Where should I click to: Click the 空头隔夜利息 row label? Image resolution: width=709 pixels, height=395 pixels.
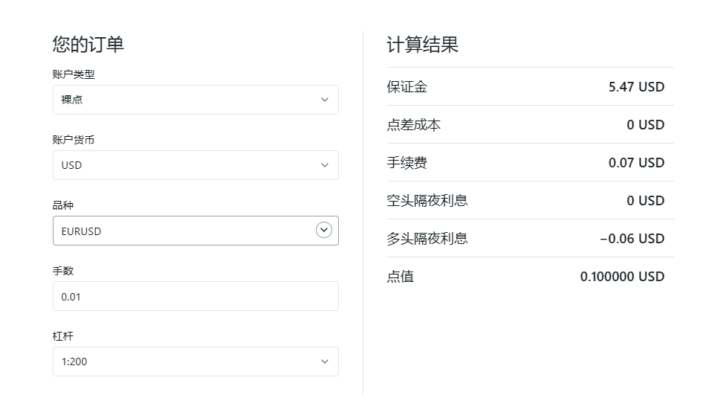(x=427, y=200)
